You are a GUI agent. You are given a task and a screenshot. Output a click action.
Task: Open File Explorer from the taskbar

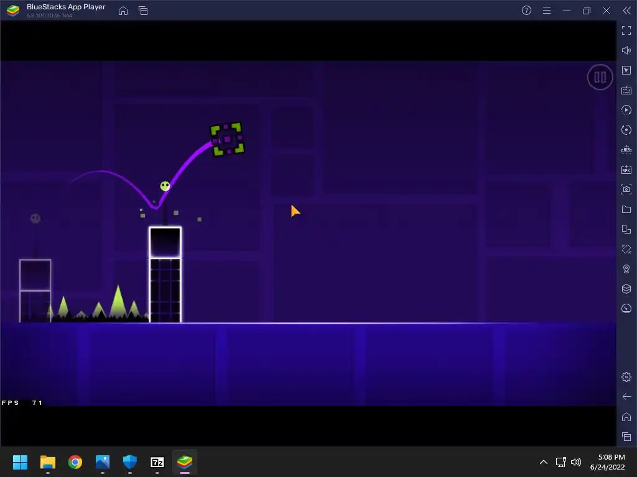pyautogui.click(x=47, y=462)
